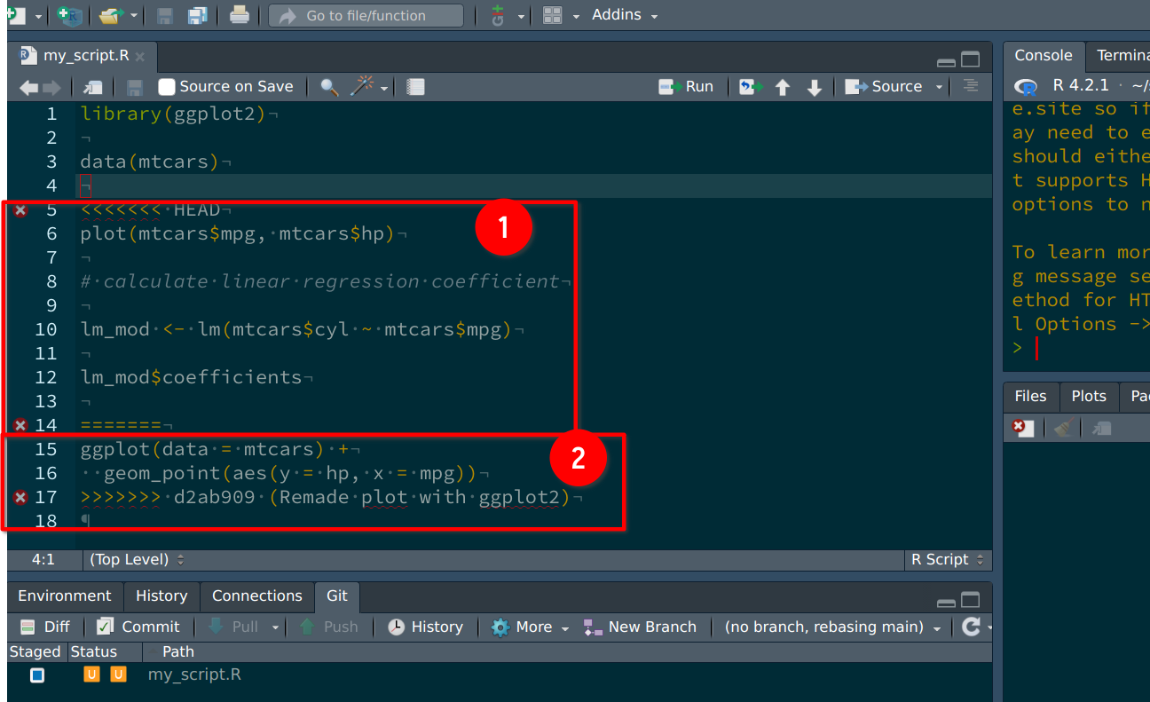1150x702 pixels.
Task: Click the editor toolbar save icon
Action: click(135, 87)
